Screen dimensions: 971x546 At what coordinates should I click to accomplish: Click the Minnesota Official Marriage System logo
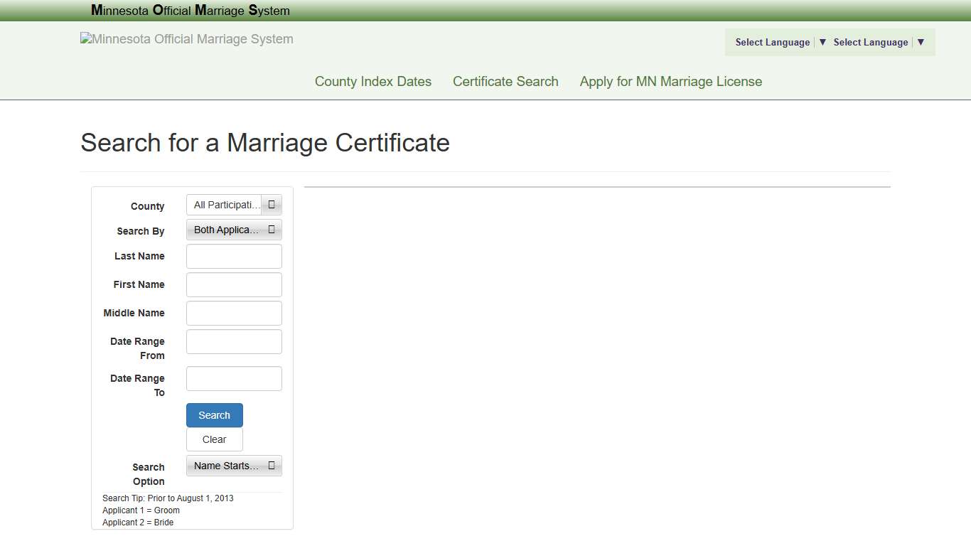pos(186,39)
